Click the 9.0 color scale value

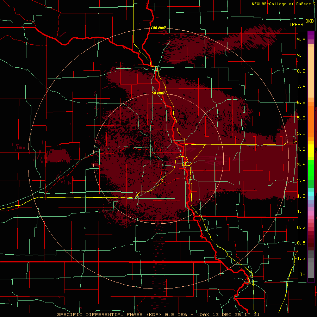[301, 55]
